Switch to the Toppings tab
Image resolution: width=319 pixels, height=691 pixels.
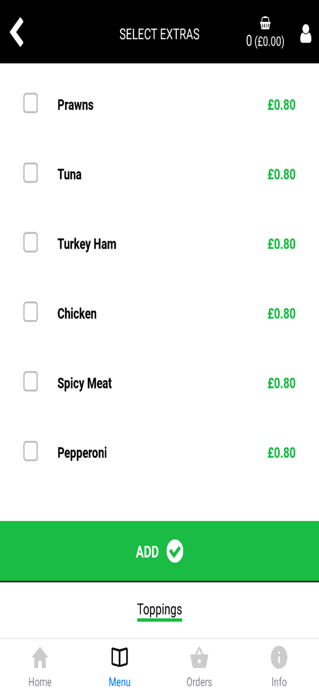[159, 609]
